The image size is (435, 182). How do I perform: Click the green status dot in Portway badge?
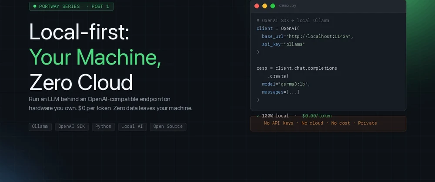coord(35,6)
